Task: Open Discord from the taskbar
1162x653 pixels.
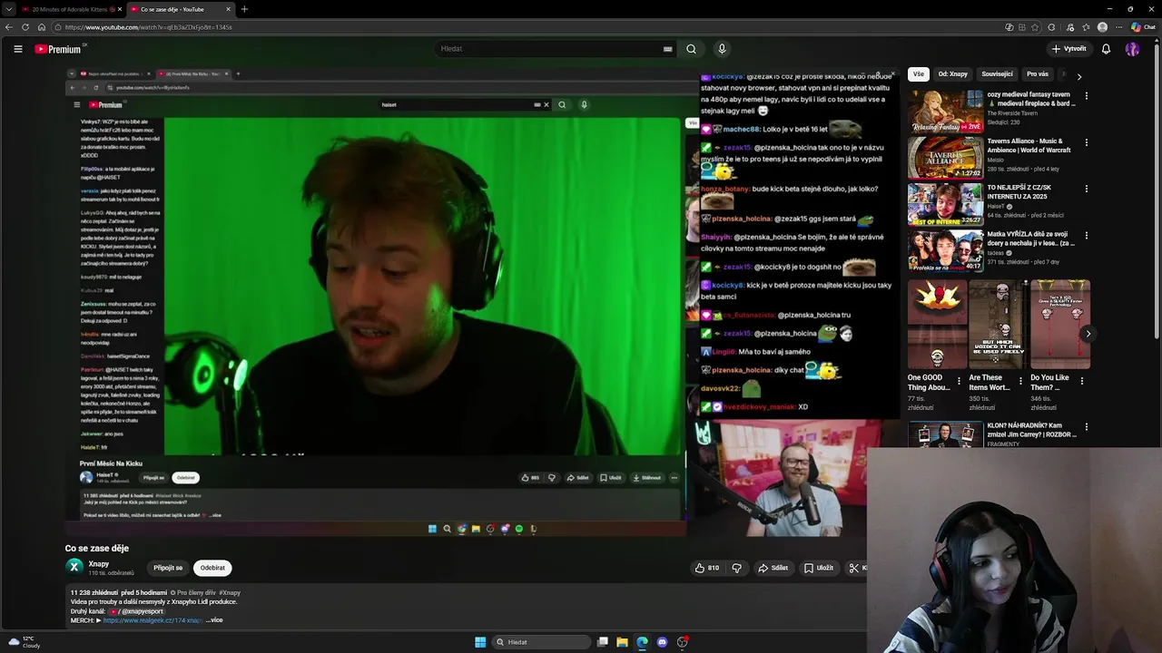Action: [662, 642]
